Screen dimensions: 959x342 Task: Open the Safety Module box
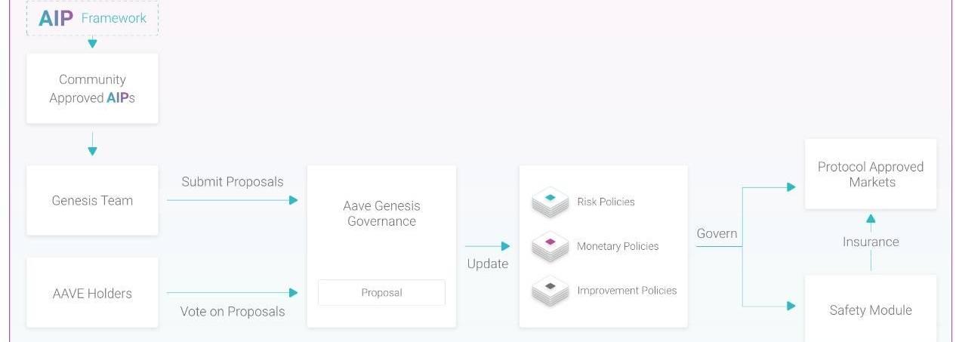pos(871,310)
